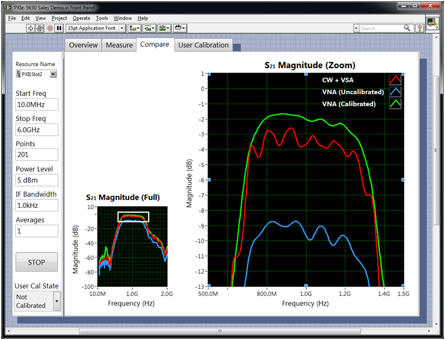Click the Pause toolbar icon
Screen dimensions: 445x340
(59, 28)
